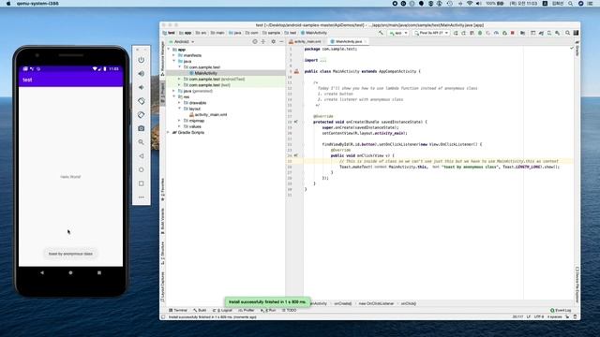Take an emulator screenshot with the camera icon

[142, 128]
